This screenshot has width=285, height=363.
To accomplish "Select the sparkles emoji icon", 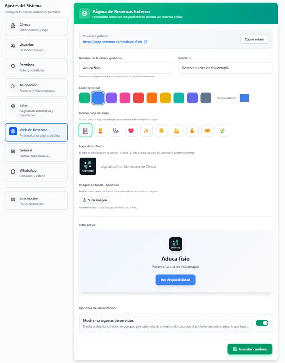I will point(147,130).
